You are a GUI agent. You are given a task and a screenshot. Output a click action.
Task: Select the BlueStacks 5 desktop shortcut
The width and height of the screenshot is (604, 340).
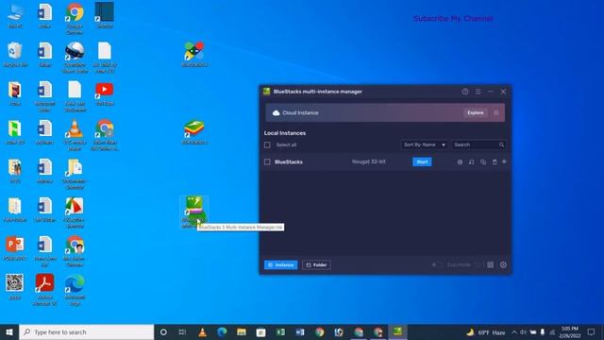coord(194,132)
